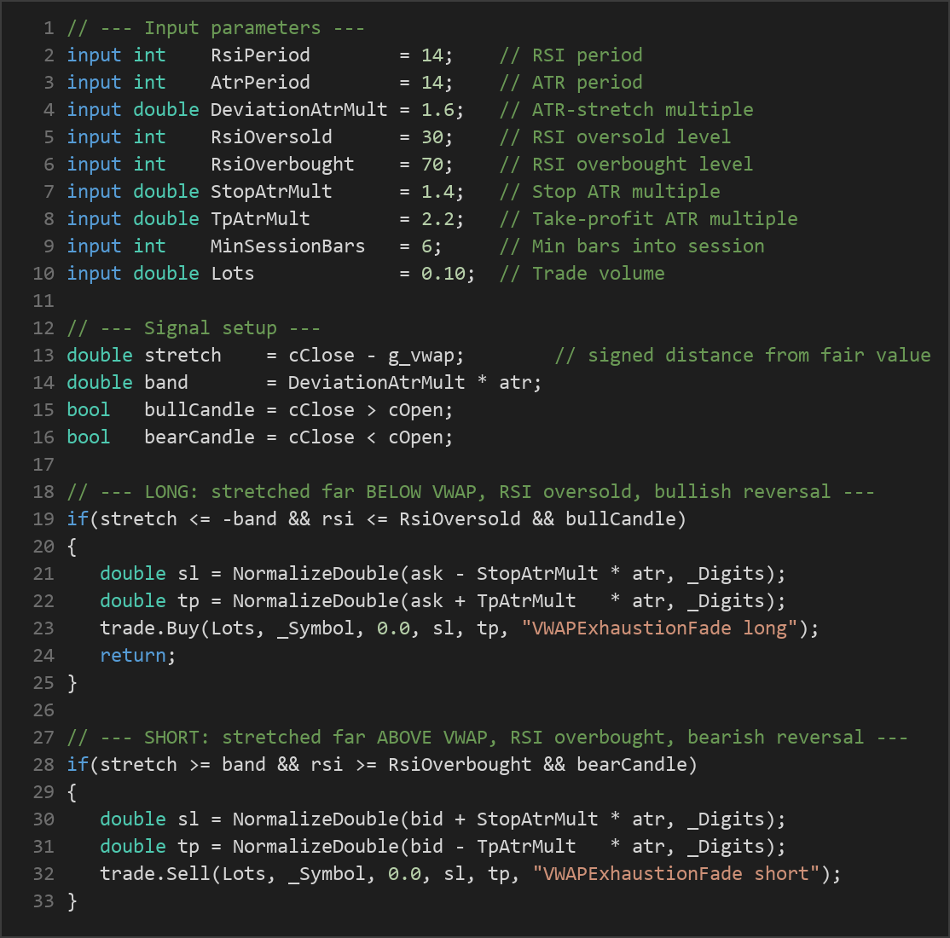This screenshot has height=938, width=950.
Task: Click the opening brace on line 20
Action: [72, 547]
